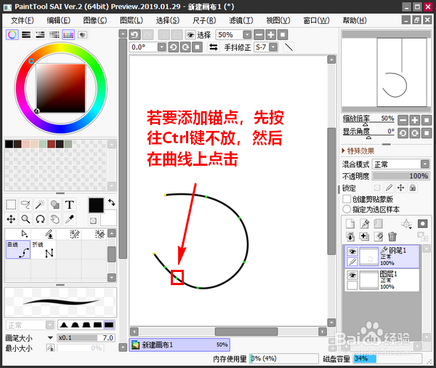Select the 图层1 layer

click(381, 280)
